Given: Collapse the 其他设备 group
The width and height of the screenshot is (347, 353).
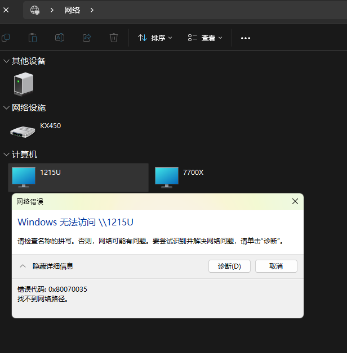Looking at the screenshot, I should tap(6, 61).
